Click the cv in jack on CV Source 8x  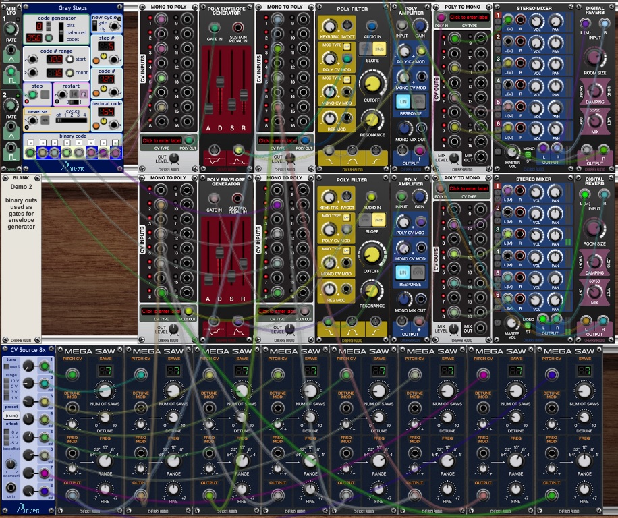10,487
